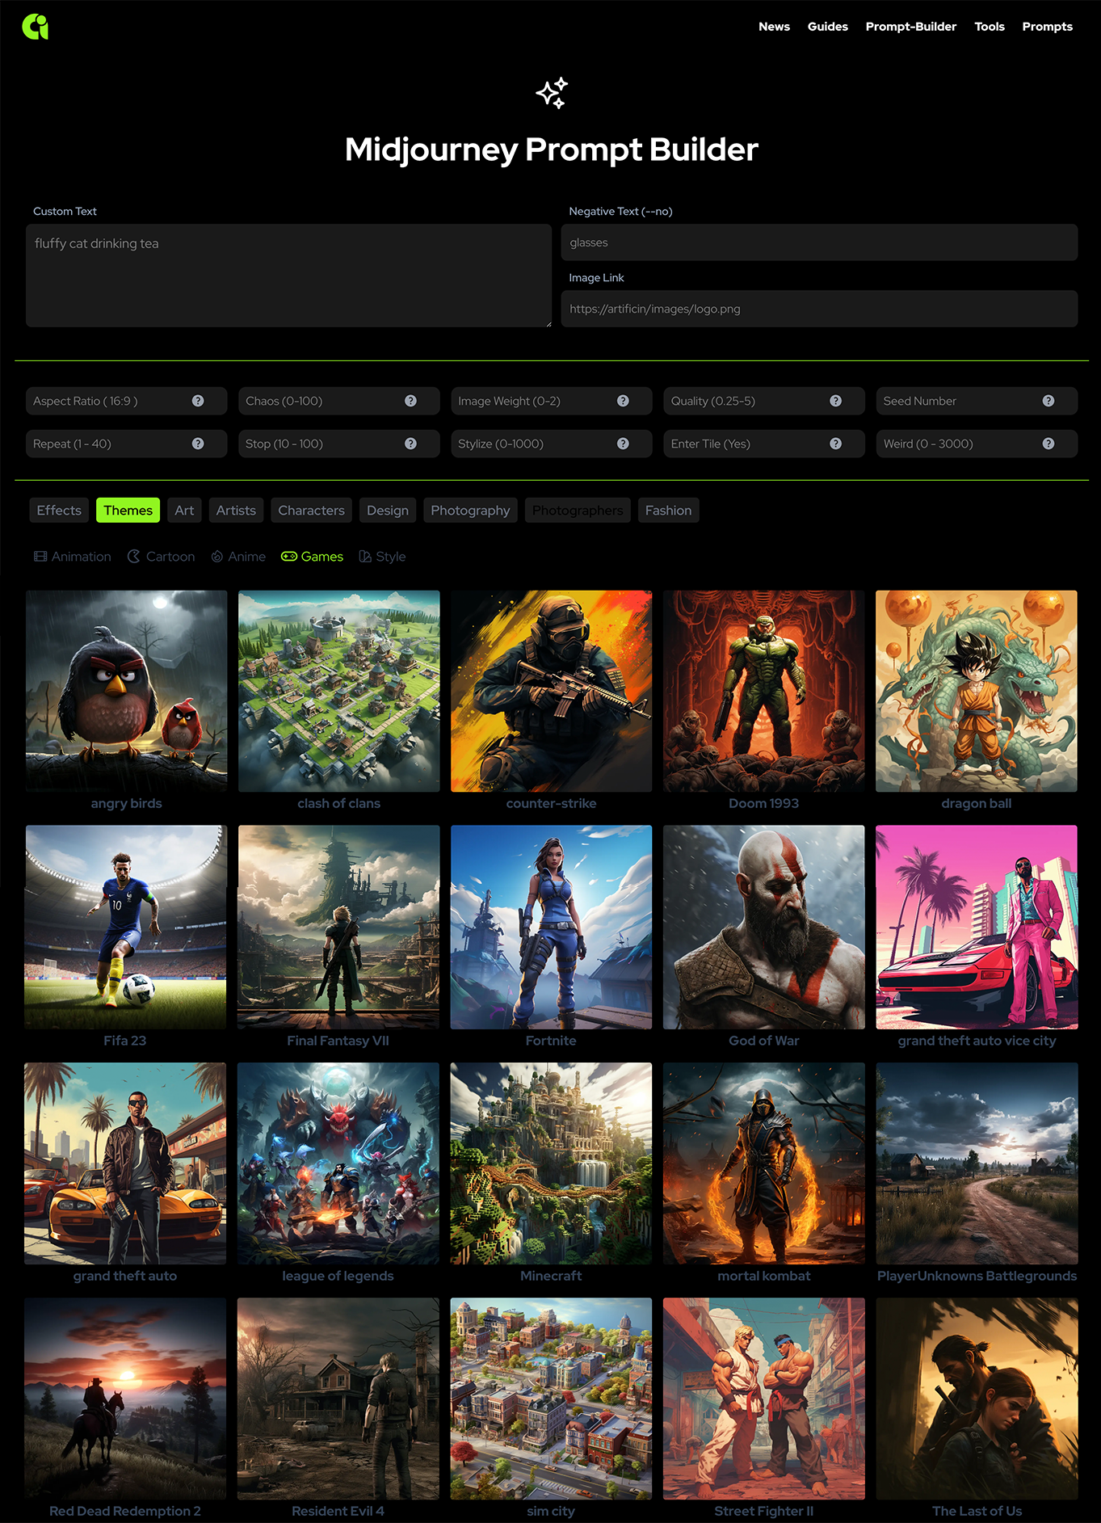Image resolution: width=1101 pixels, height=1523 pixels.
Task: Click the Image Weight help icon
Action: click(623, 401)
